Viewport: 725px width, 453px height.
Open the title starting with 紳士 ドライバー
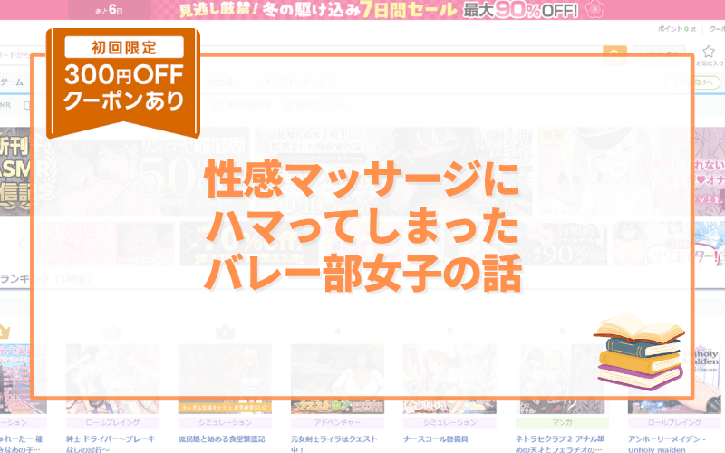[x=111, y=443]
